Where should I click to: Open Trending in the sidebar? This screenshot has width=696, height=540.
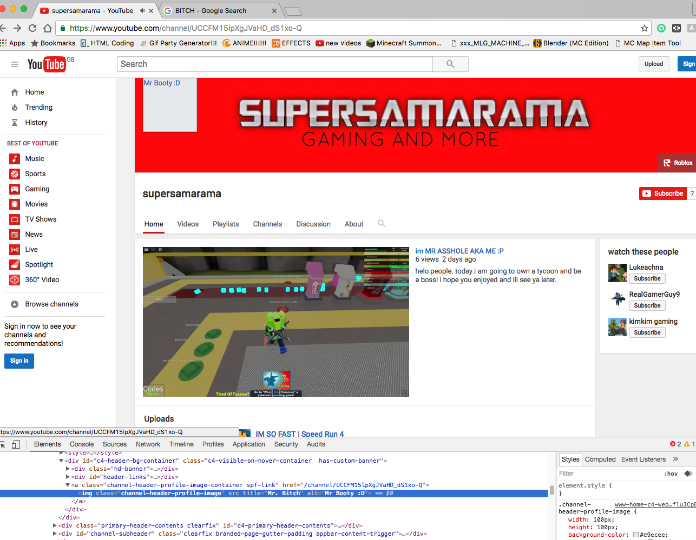click(x=38, y=108)
